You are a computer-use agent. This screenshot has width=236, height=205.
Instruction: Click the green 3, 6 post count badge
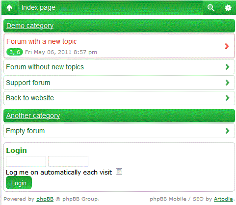point(15,52)
